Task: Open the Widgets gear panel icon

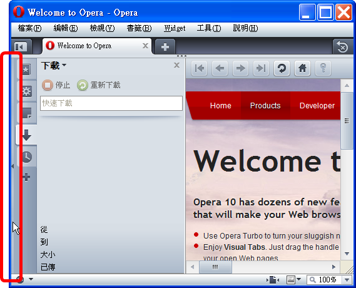Action: click(x=27, y=91)
